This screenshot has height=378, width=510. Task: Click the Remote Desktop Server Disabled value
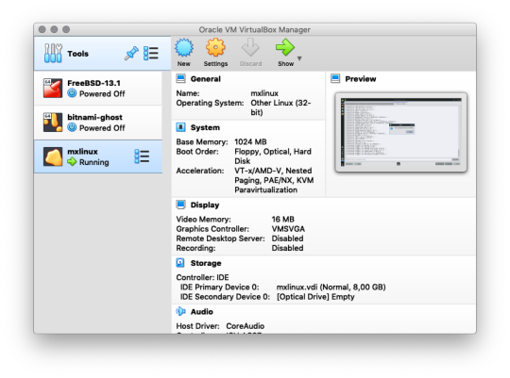pyautogui.click(x=287, y=238)
